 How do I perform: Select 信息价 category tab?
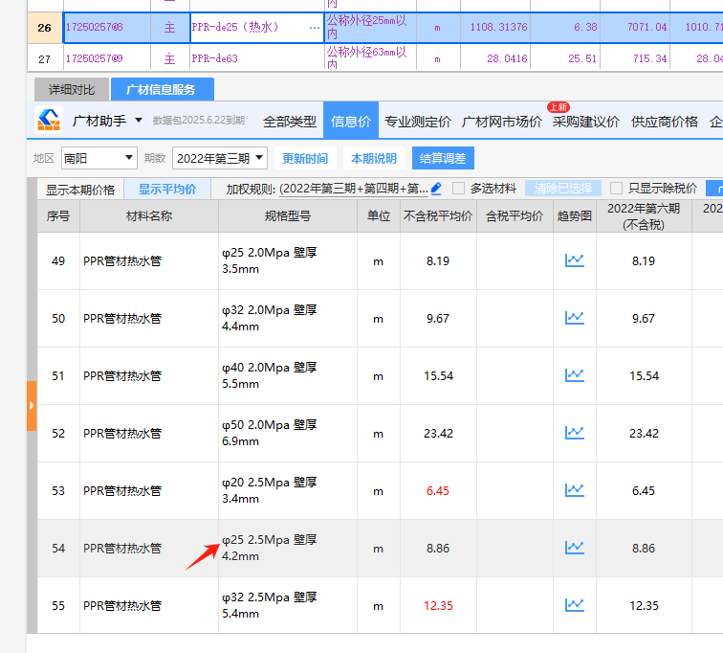tap(351, 121)
